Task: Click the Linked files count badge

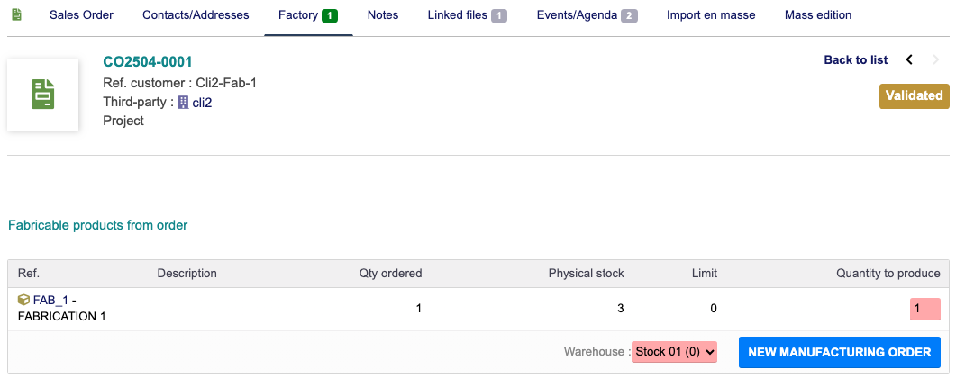Action: pos(499,15)
